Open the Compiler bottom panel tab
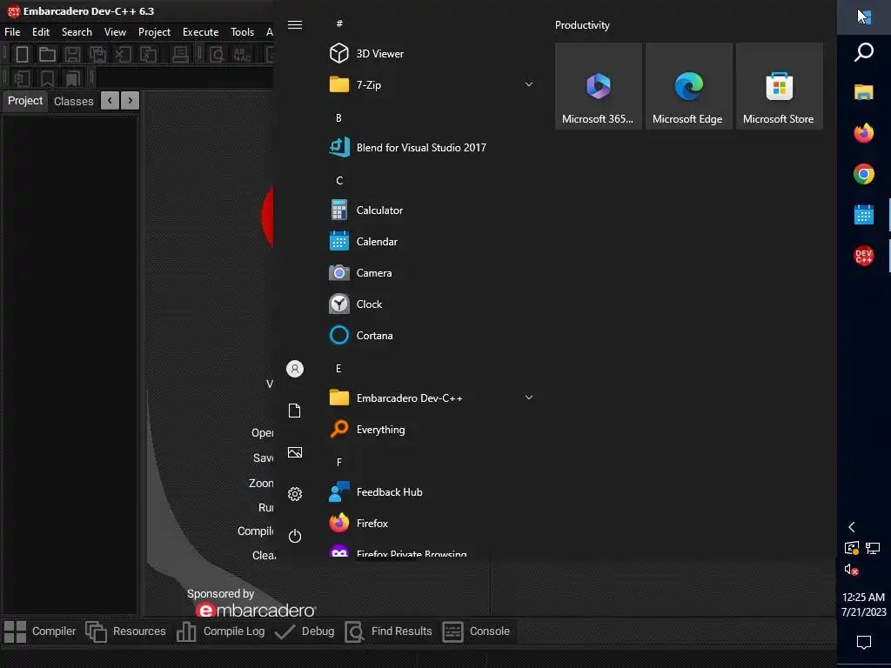Screen dimensions: 891x668 pos(40,631)
